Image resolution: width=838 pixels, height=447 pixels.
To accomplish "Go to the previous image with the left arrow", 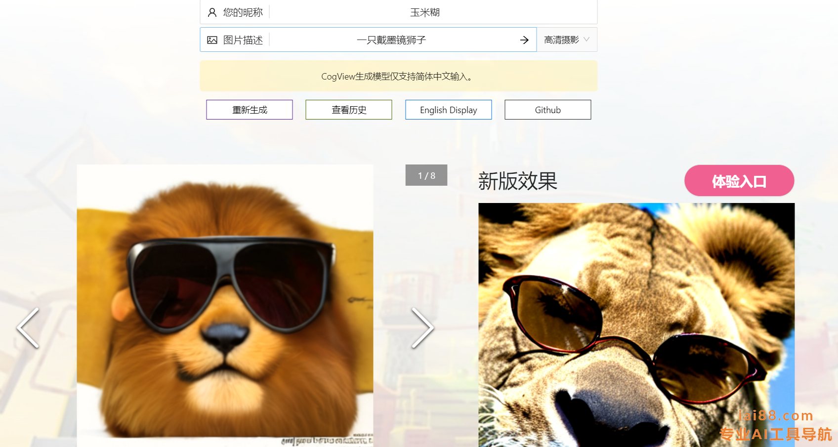I will coord(28,328).
